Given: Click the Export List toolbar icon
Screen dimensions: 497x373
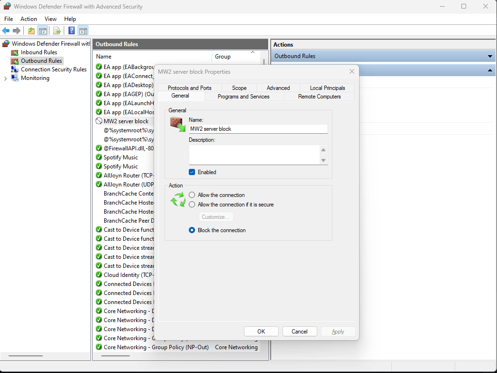Looking at the screenshot, I should tap(57, 31).
